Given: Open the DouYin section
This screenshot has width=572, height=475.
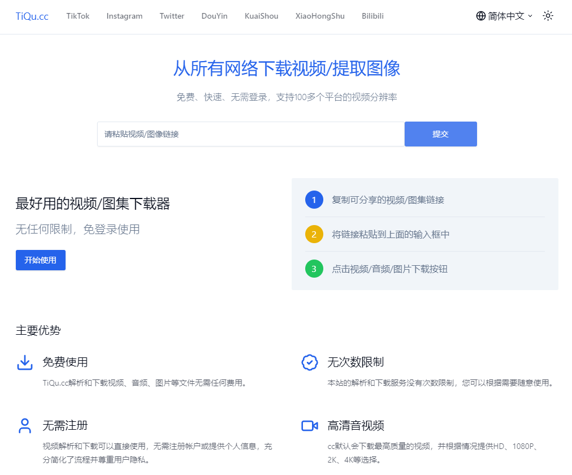Looking at the screenshot, I should click(214, 16).
